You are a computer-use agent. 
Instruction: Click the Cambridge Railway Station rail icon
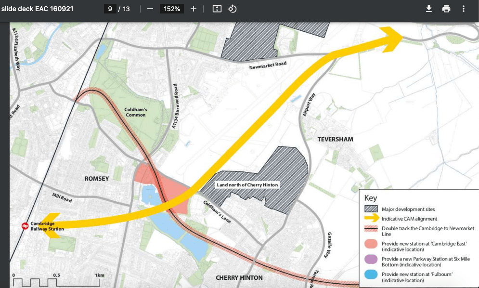tap(24, 226)
